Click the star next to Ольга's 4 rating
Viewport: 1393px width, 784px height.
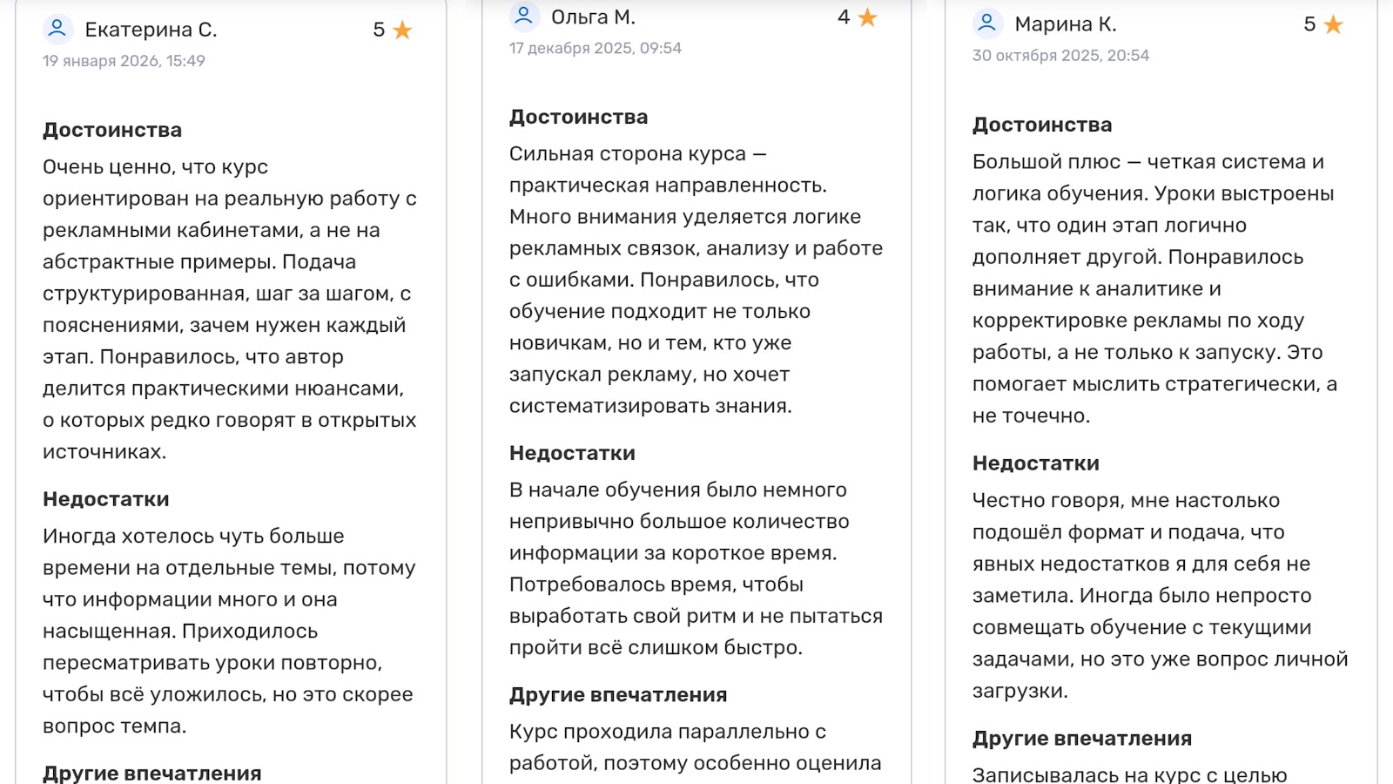[867, 17]
